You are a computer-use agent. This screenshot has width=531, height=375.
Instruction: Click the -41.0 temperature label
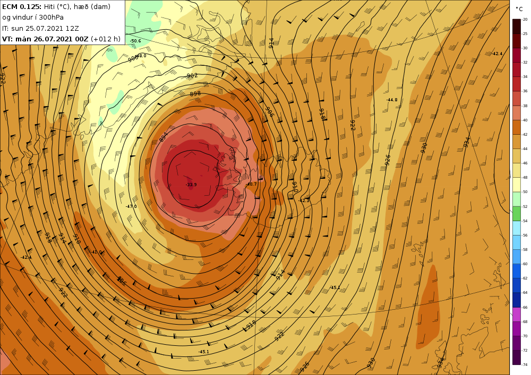[96, 252]
